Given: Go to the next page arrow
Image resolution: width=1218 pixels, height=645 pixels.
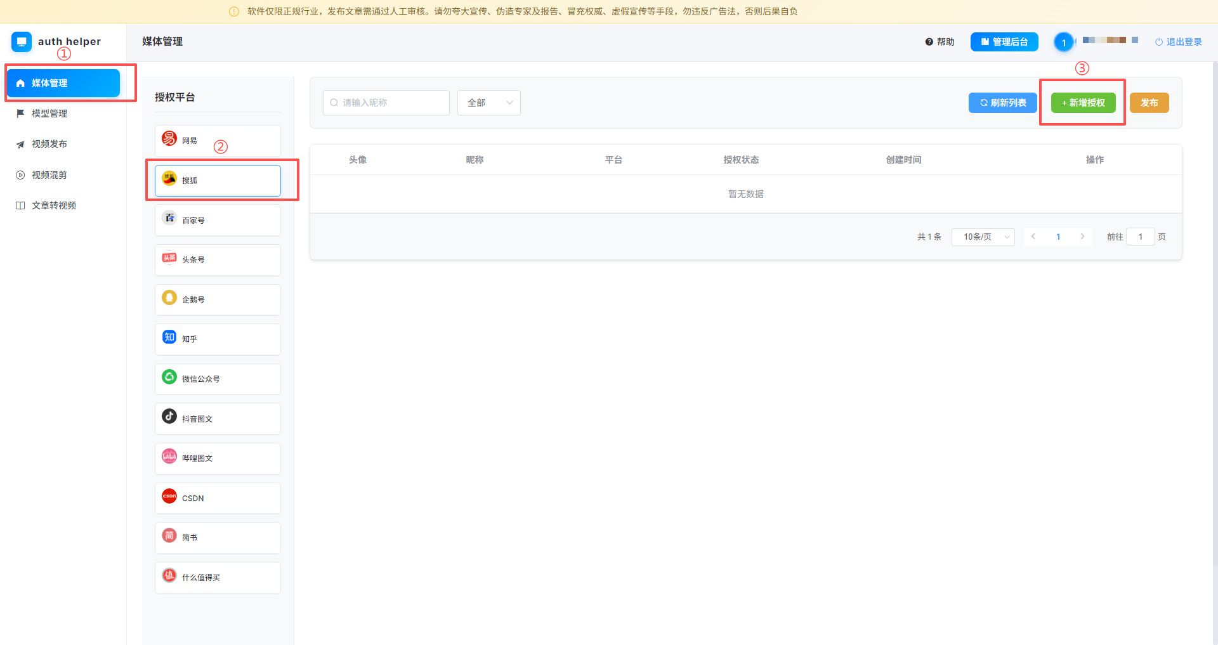Looking at the screenshot, I should point(1082,237).
